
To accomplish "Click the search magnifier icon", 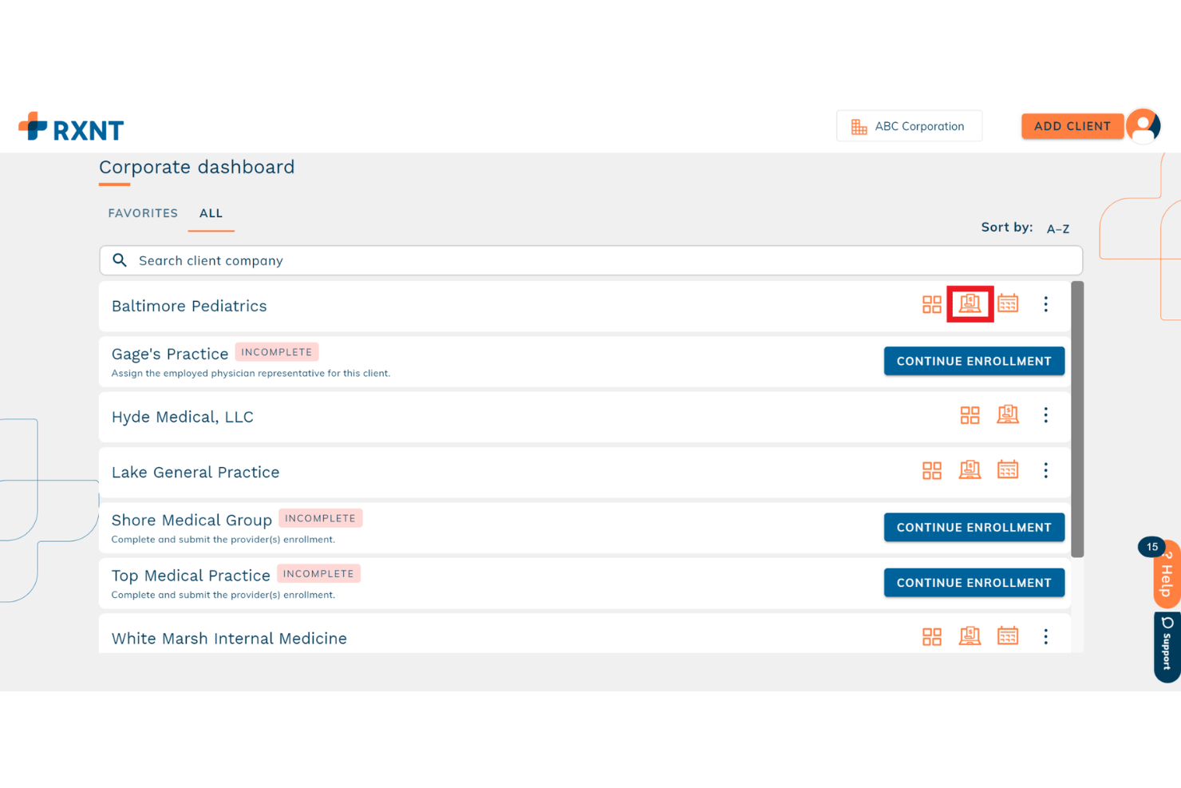I will click(x=120, y=260).
